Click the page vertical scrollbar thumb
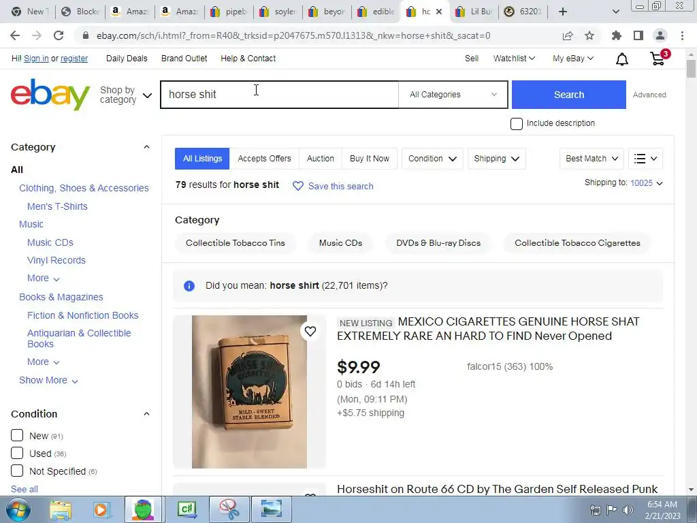 pyautogui.click(x=691, y=69)
